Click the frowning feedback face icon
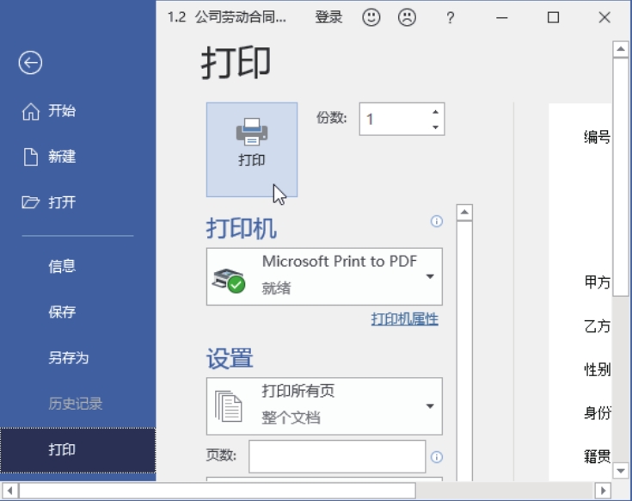 click(407, 18)
